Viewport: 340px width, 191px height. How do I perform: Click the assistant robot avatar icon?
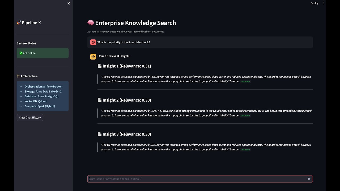coord(93,57)
